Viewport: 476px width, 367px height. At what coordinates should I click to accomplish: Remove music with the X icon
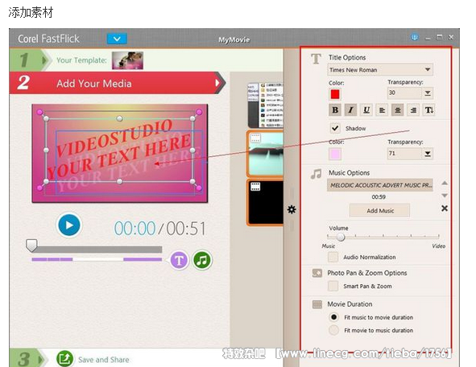click(x=445, y=208)
